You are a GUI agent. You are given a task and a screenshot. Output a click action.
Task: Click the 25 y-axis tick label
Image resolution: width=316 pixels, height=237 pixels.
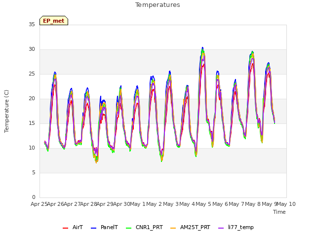pos(32,74)
